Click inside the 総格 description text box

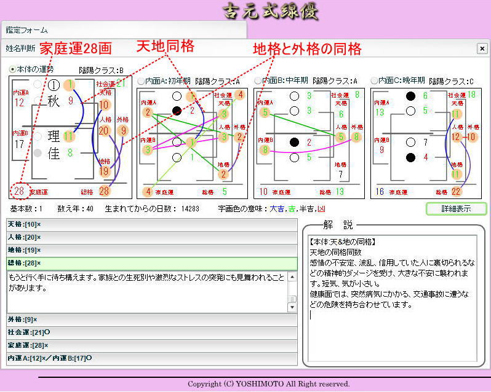(147, 292)
